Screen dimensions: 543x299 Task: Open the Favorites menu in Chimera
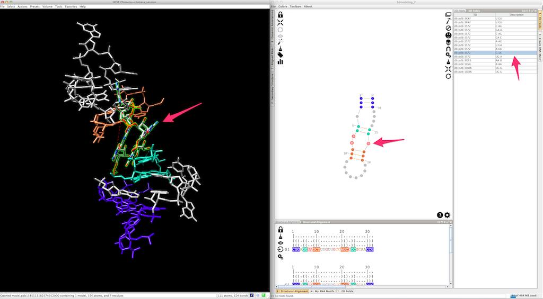pyautogui.click(x=71, y=6)
